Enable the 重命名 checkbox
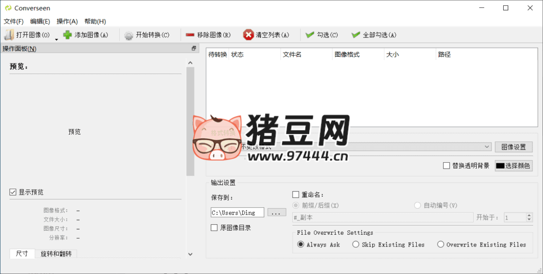543x274 pixels. coord(296,195)
